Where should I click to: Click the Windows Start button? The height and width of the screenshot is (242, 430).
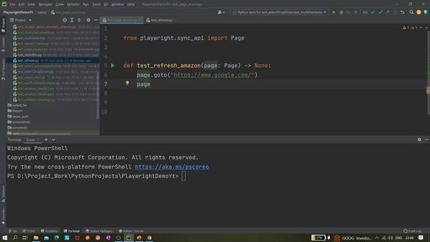(5, 237)
